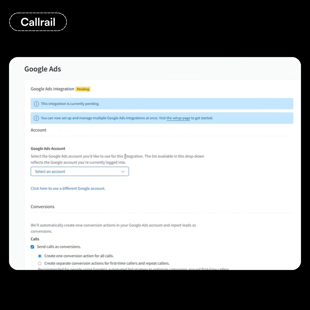Click the yellow Pending status badge
The width and height of the screenshot is (310, 310).
tap(83, 89)
